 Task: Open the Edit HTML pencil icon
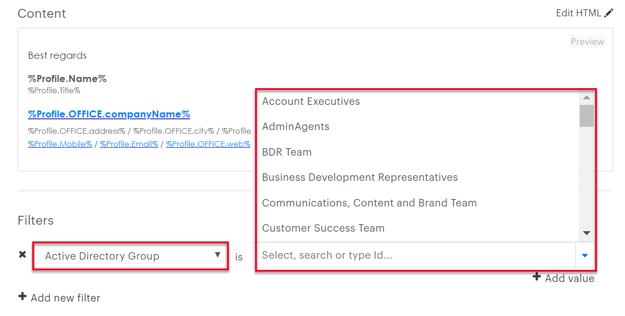(x=609, y=13)
